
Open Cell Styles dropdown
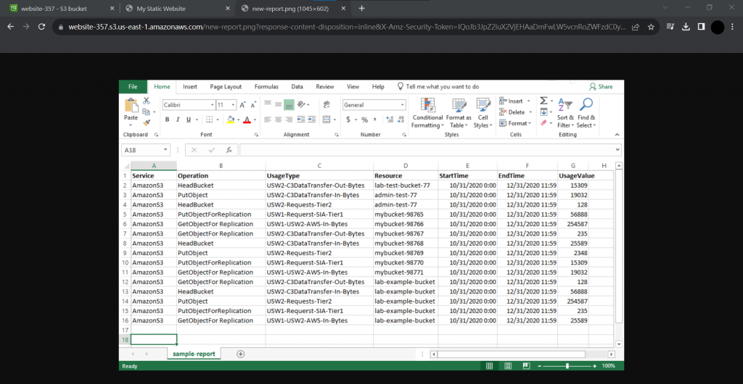pyautogui.click(x=483, y=114)
